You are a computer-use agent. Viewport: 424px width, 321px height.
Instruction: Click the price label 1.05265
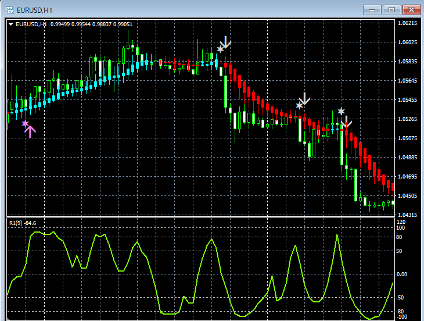407,119
